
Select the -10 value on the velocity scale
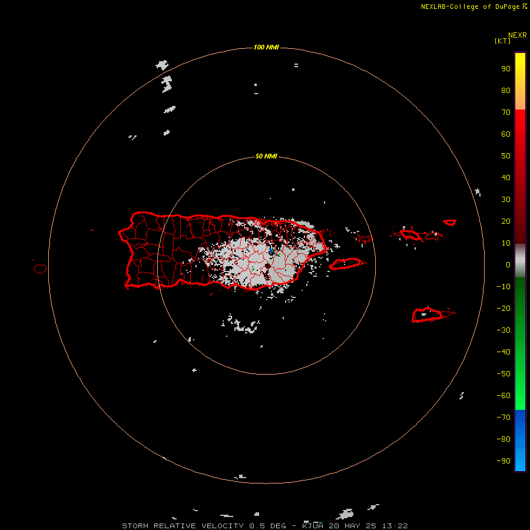click(503, 287)
